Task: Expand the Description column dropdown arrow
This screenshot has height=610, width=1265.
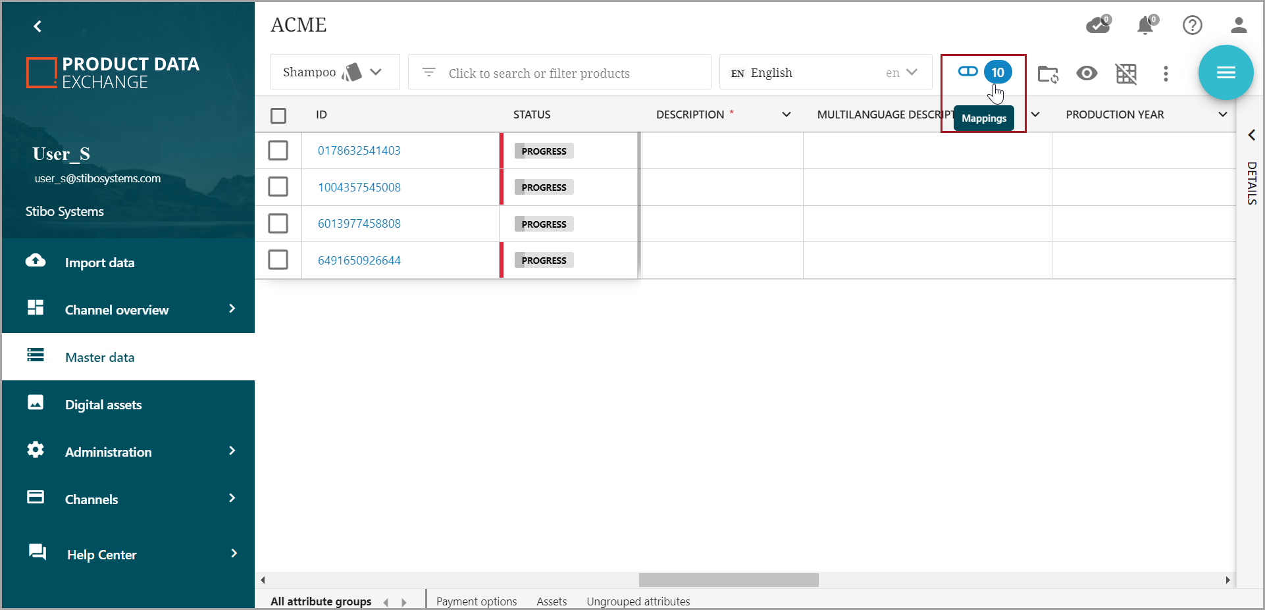Action: pyautogui.click(x=786, y=114)
